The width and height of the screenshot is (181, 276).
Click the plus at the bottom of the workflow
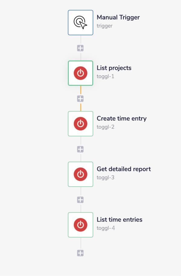(81, 253)
